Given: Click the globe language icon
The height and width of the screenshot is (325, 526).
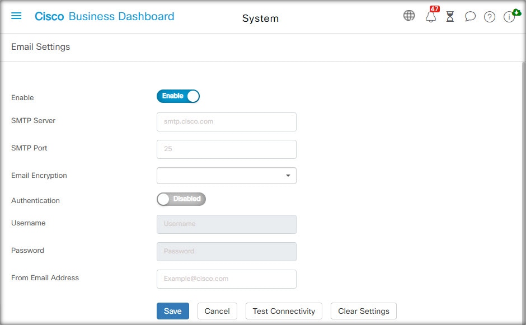Looking at the screenshot, I should (x=409, y=16).
